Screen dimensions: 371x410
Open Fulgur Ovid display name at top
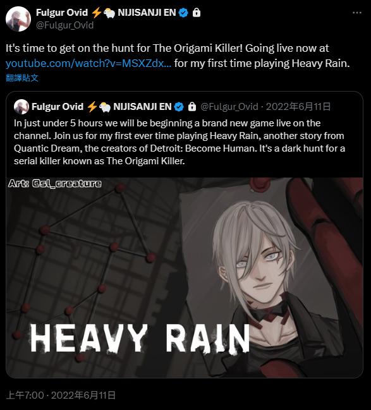[x=62, y=13]
